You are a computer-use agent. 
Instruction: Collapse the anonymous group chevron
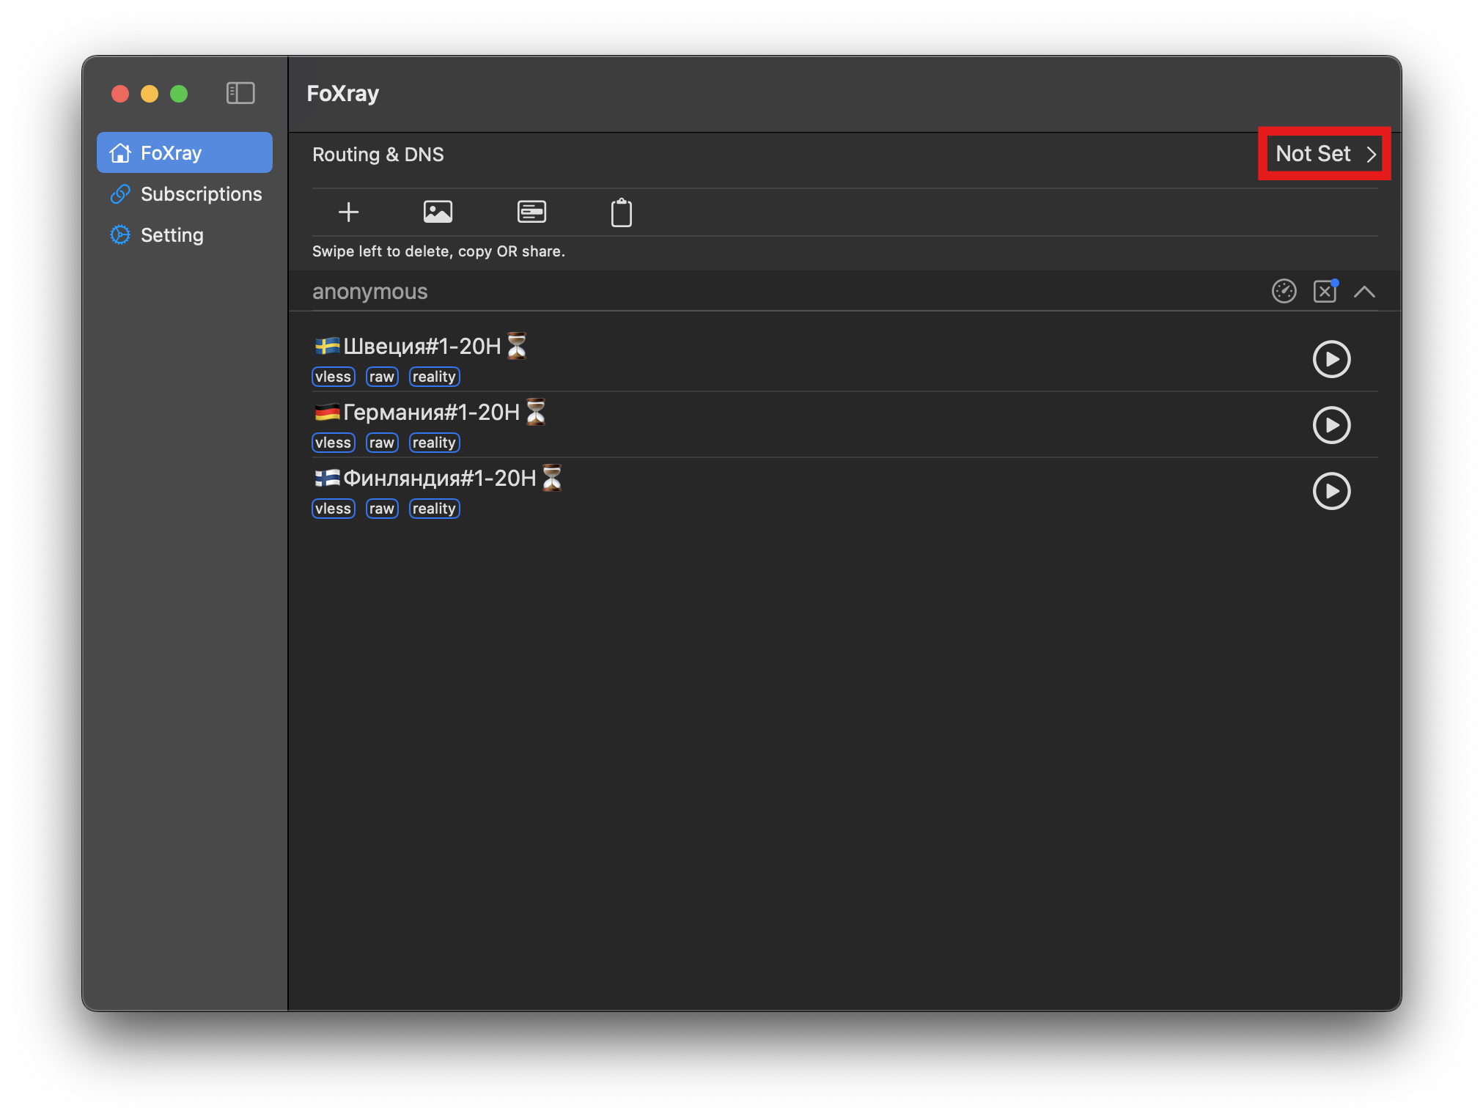[1364, 292]
